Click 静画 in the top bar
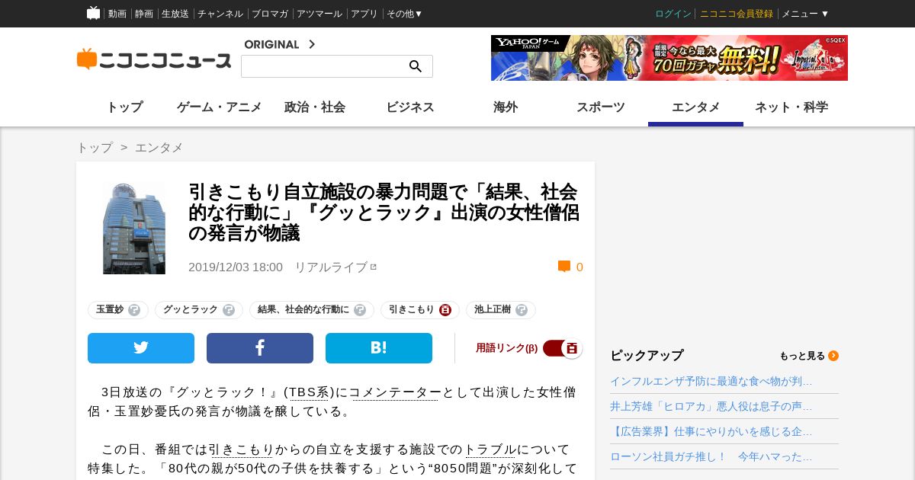Screen dimensions: 915x480 point(144,14)
